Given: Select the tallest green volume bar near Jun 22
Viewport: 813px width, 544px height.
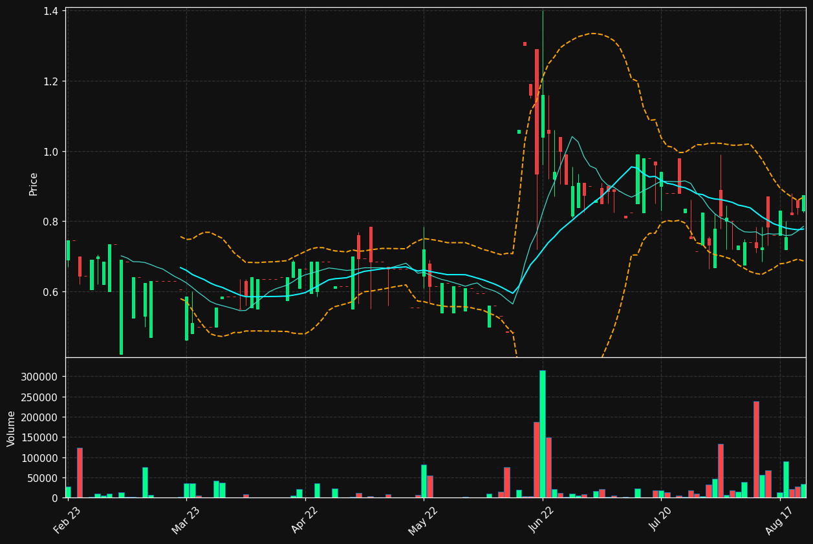Looking at the screenshot, I should 543,434.
